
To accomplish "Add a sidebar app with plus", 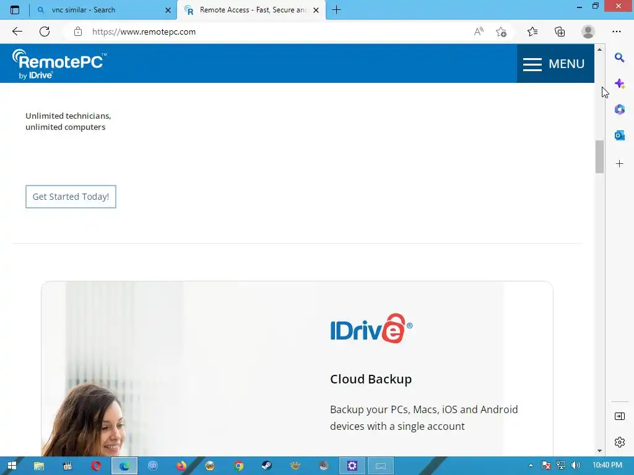I will point(619,163).
